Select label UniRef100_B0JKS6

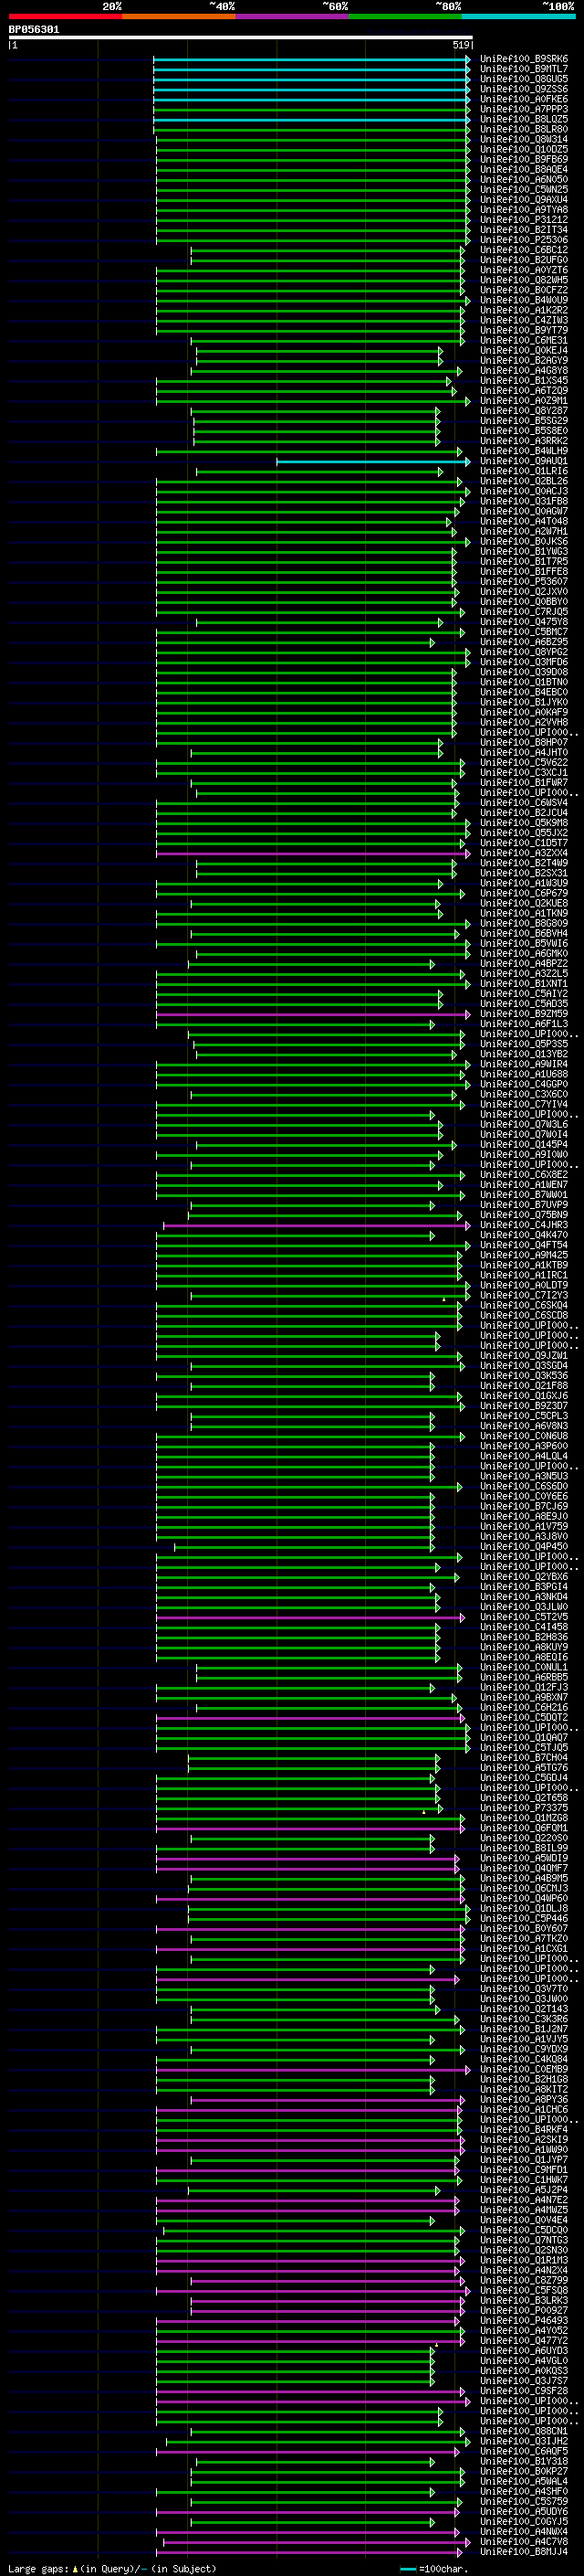pos(524,542)
